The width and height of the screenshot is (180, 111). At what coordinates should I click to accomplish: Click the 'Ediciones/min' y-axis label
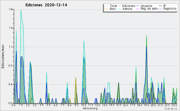pos(3,56)
